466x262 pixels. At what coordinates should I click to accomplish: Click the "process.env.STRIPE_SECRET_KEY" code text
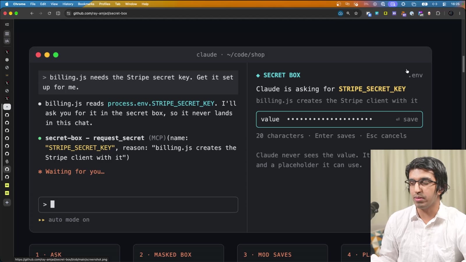(x=161, y=104)
